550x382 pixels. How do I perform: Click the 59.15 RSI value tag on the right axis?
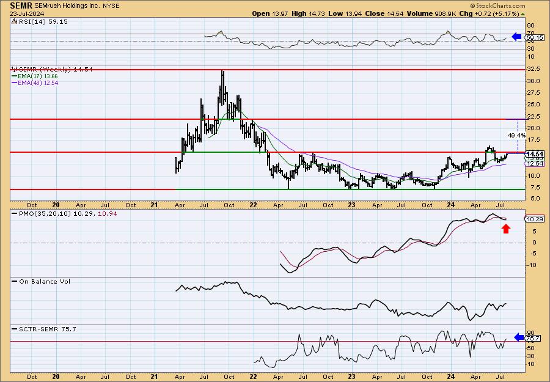click(x=535, y=37)
